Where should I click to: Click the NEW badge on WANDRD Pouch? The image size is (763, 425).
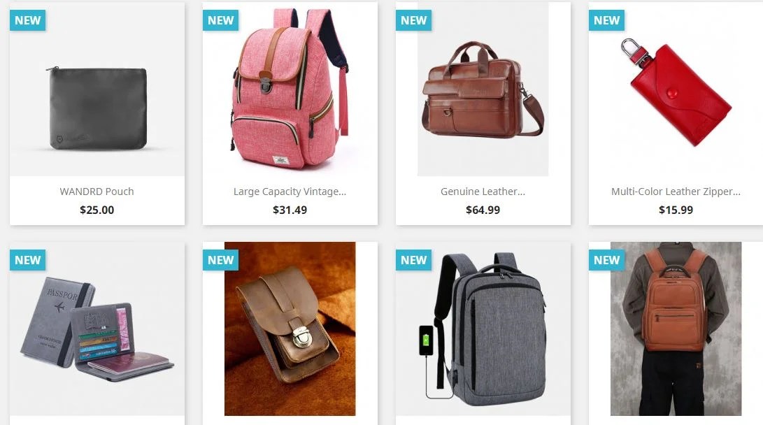coord(28,20)
